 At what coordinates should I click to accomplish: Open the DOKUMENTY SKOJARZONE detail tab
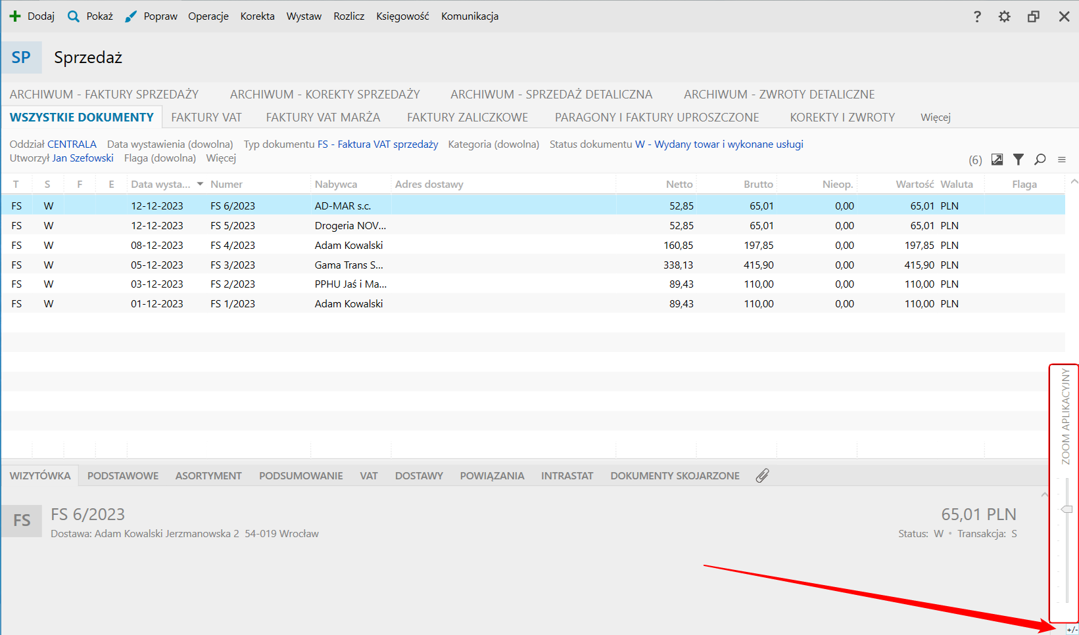click(x=675, y=476)
